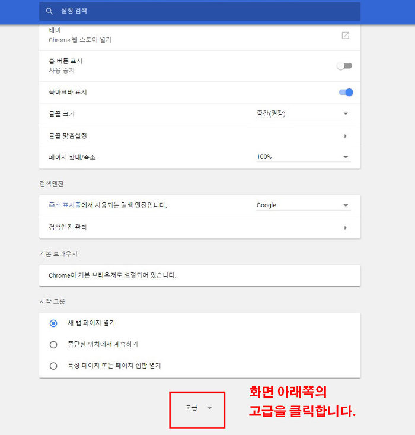
Task: Click the 글꼴 맞춤설정 label
Action: pyautogui.click(x=68, y=136)
